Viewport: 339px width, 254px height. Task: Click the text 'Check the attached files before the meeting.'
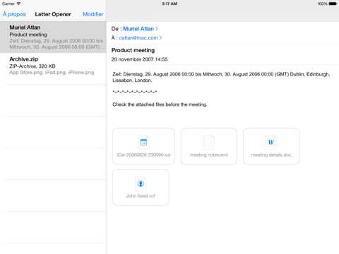point(160,104)
